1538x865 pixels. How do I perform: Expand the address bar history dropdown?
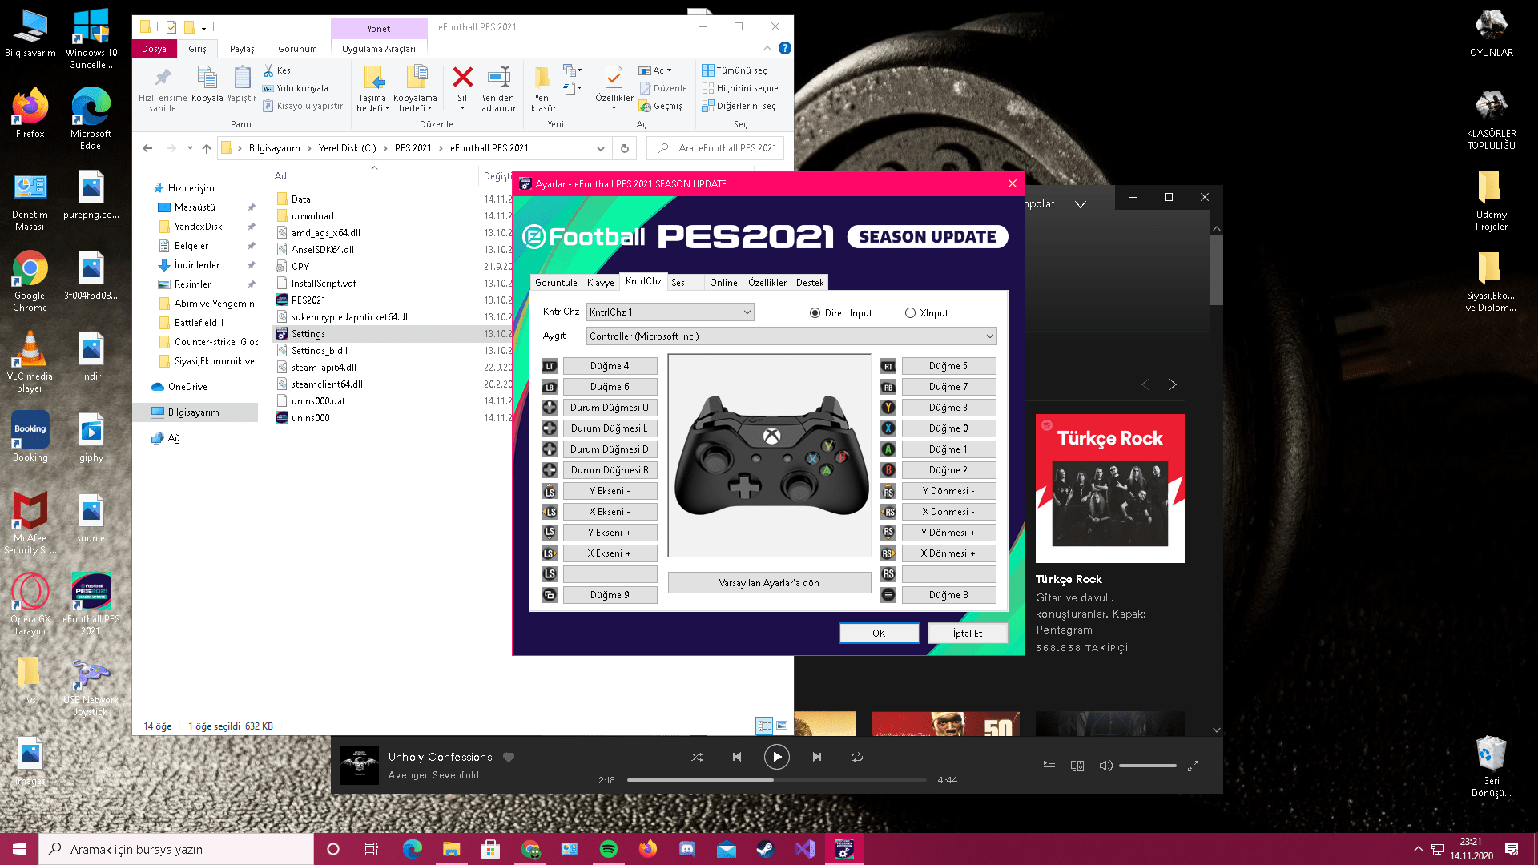click(600, 148)
